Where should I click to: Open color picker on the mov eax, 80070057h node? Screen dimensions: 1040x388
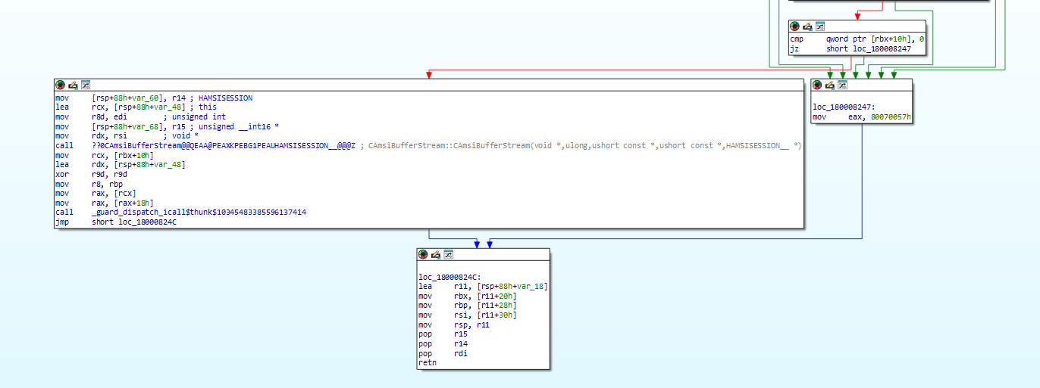coord(817,85)
